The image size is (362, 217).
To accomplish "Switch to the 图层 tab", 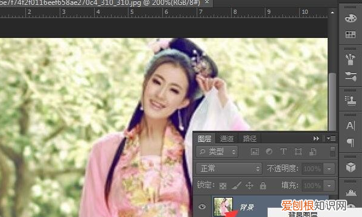I will (x=205, y=139).
